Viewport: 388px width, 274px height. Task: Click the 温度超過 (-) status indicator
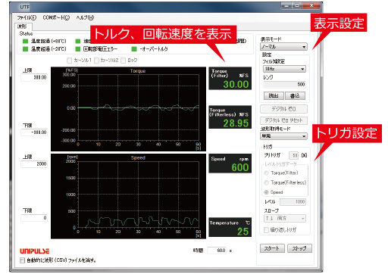tap(25, 49)
